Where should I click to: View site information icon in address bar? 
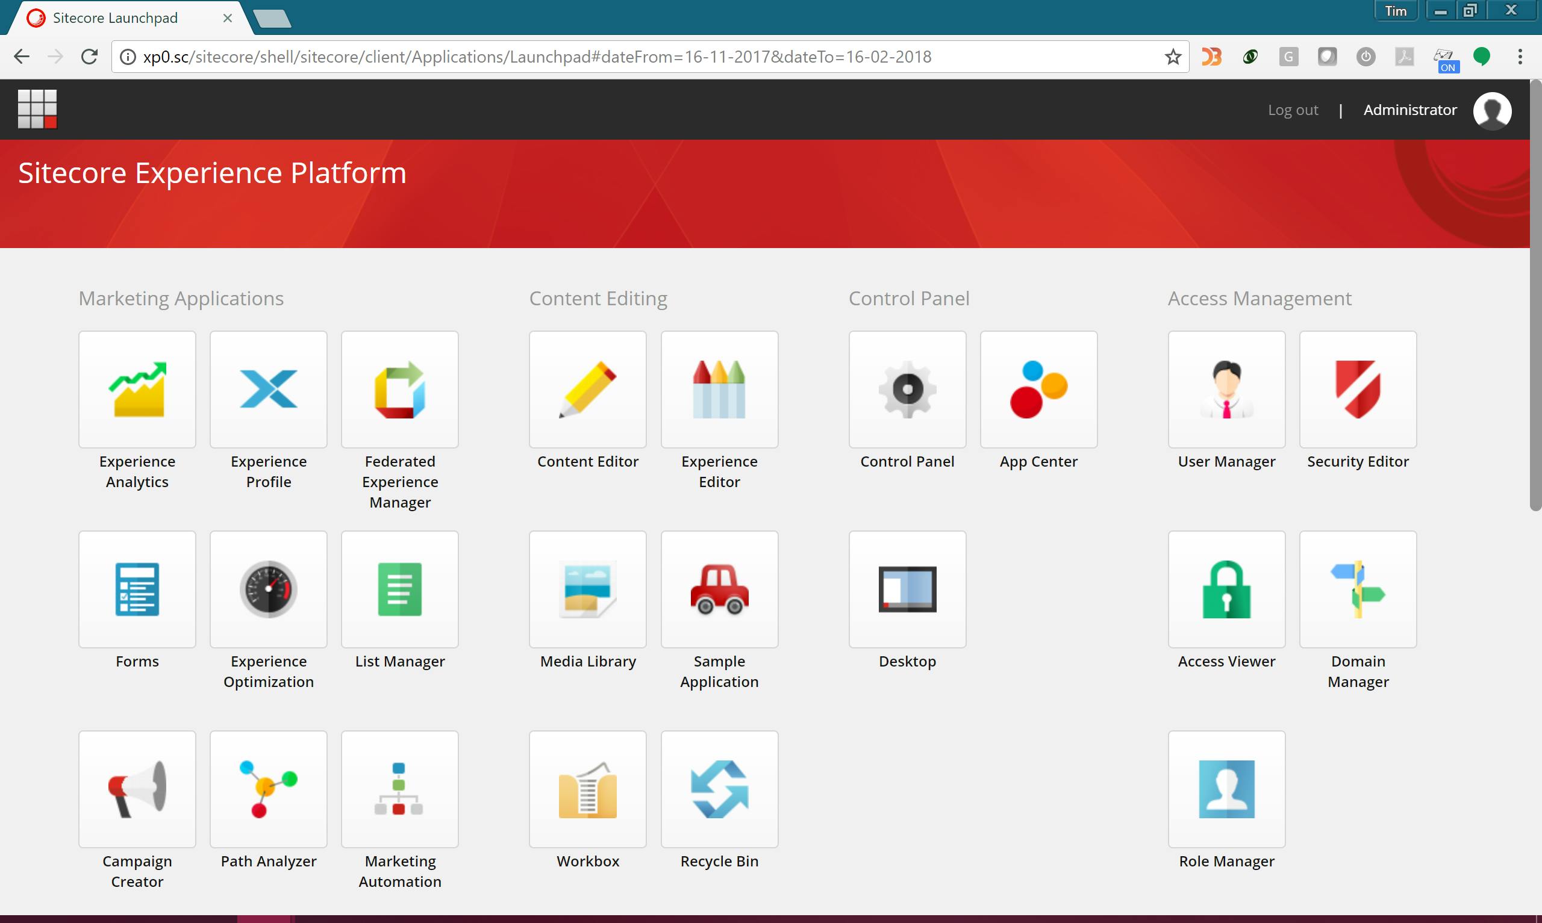[128, 57]
